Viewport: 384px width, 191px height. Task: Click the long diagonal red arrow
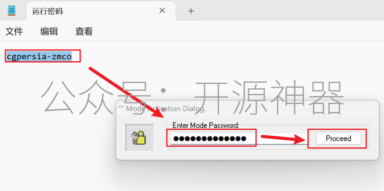pos(127,92)
